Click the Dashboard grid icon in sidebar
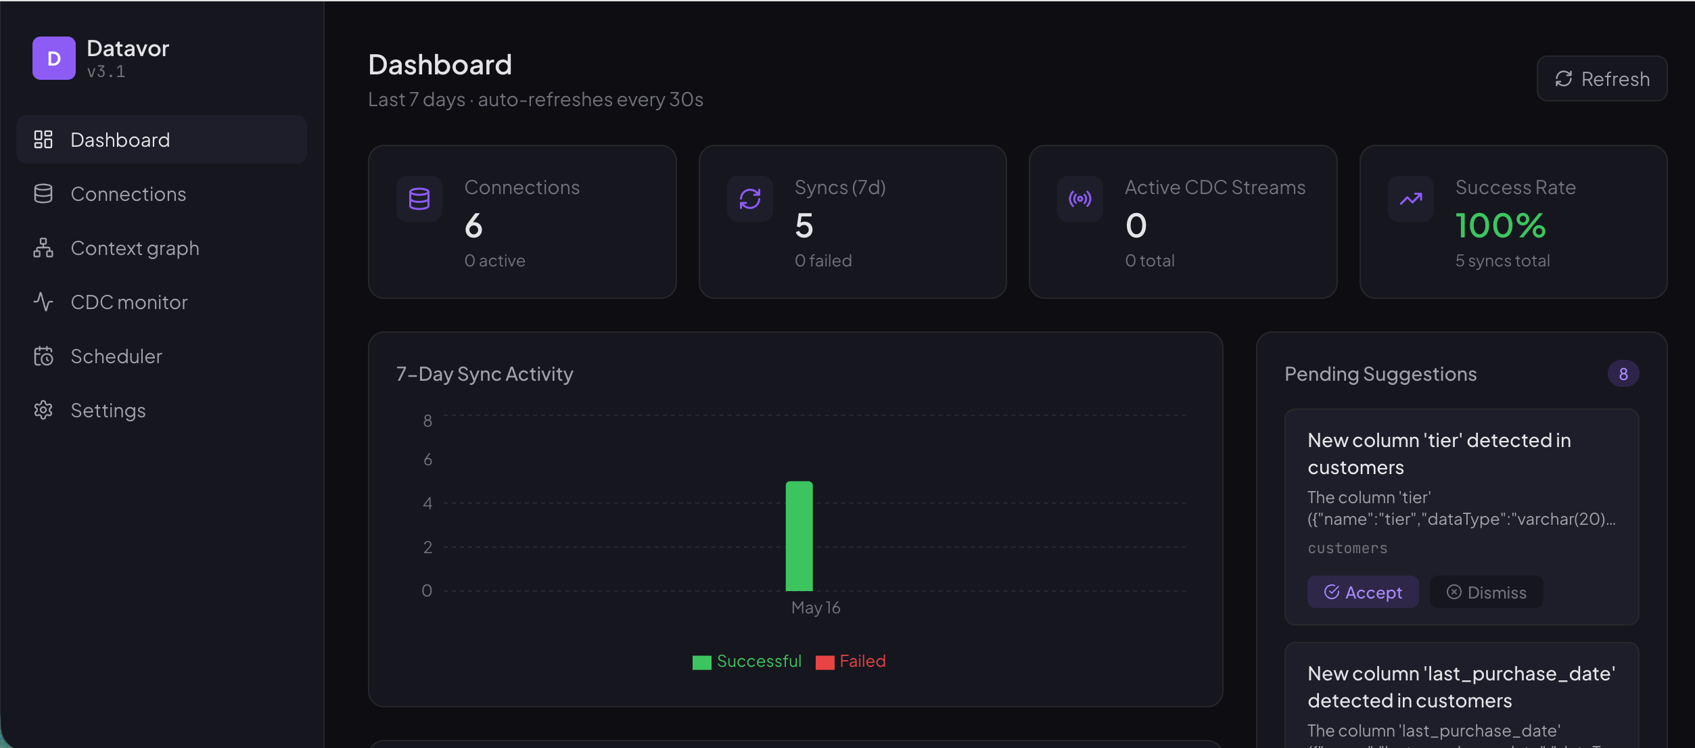The image size is (1695, 748). click(x=43, y=139)
